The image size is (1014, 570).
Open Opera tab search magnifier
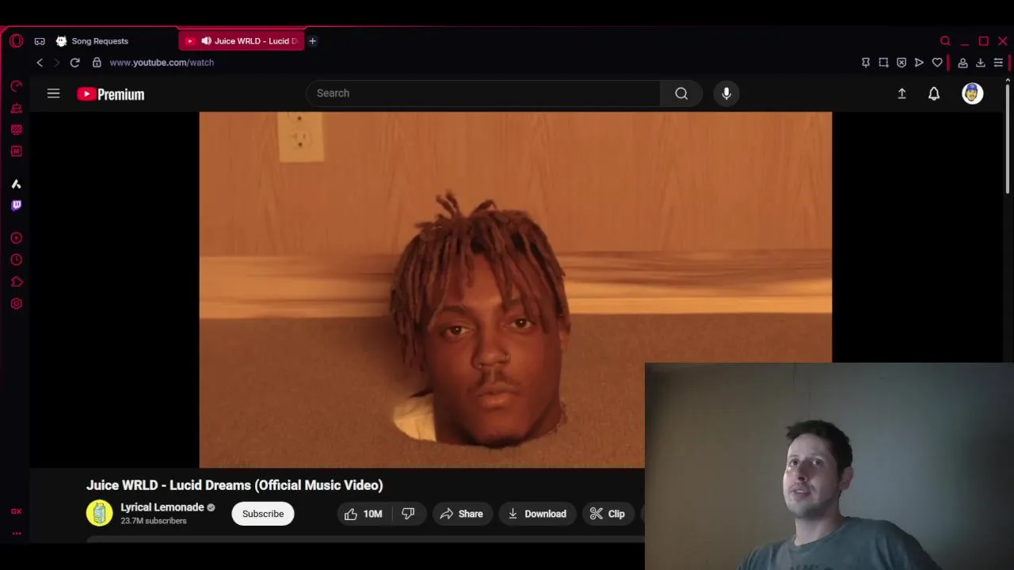point(945,41)
